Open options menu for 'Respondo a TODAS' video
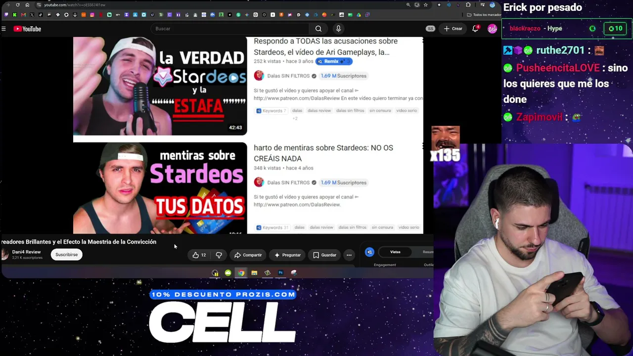The image size is (633, 356). [x=423, y=41]
